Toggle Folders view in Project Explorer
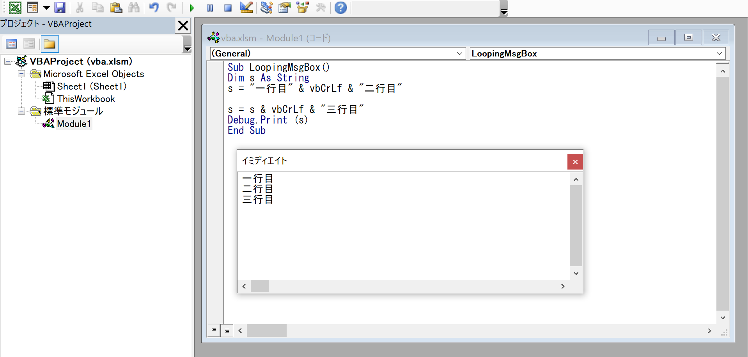This screenshot has width=748, height=357. [x=50, y=44]
